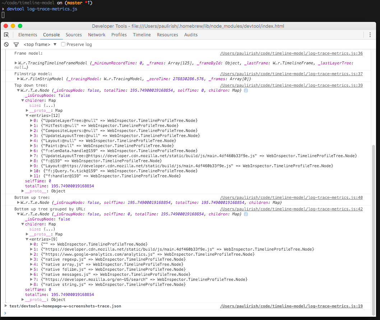The width and height of the screenshot is (380, 320).
Task: Expand the CompositeLayers:@null entry
Action: point(31,131)
